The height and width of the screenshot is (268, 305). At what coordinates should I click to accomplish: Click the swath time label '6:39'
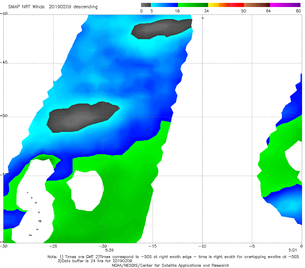(109, 250)
